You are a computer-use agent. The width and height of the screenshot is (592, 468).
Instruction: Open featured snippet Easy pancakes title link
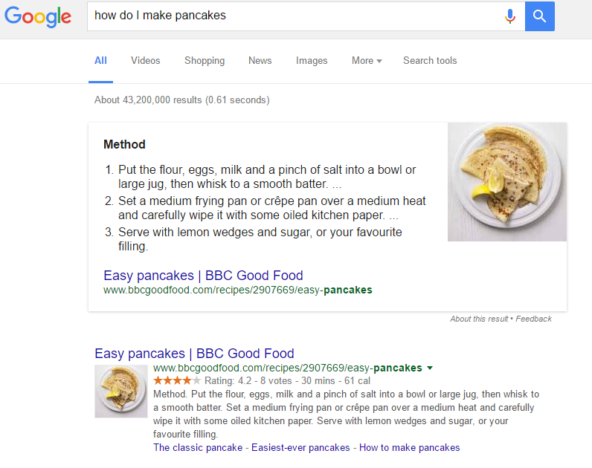click(x=203, y=276)
